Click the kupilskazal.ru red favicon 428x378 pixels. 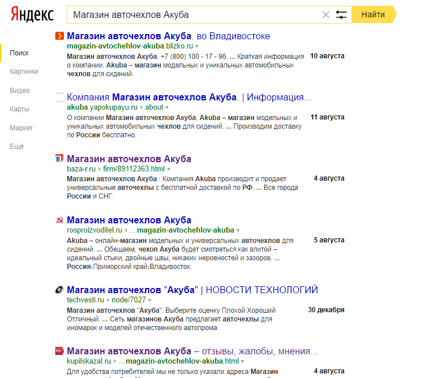(x=59, y=351)
